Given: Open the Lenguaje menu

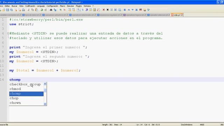Looking at the screenshot, I should pyautogui.click(x=41, y=6).
